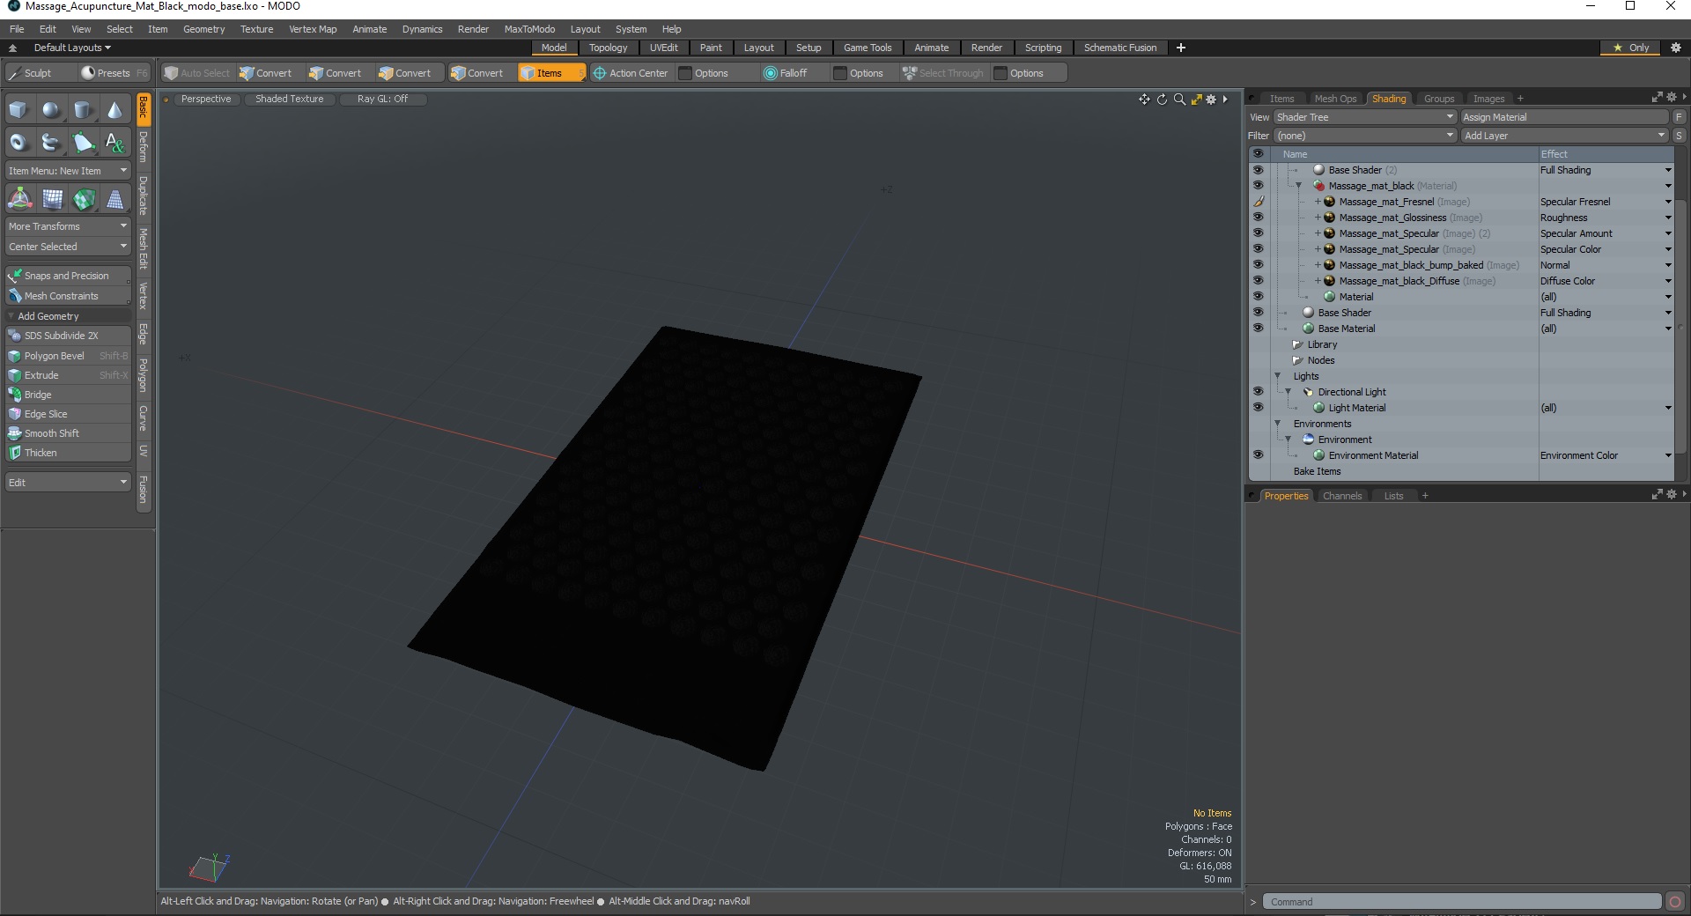Click the Assign Material button
Viewport: 1691px width, 916px height.
pos(1564,117)
